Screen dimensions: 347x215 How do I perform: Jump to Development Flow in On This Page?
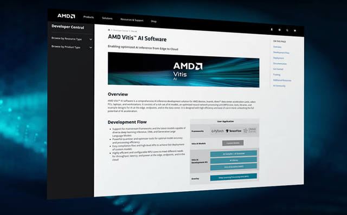point(281,52)
